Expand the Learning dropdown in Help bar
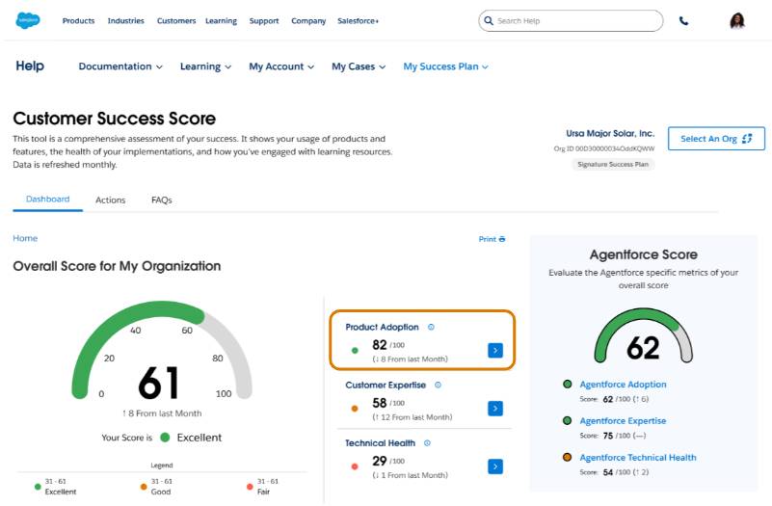Viewport: 772px width, 506px height. point(206,67)
